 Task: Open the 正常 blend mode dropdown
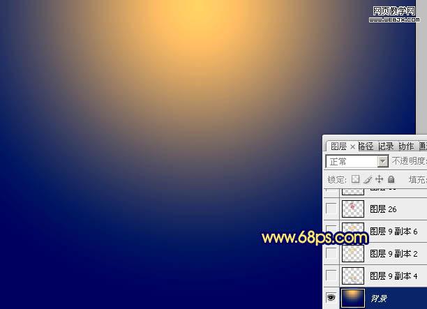click(x=382, y=161)
